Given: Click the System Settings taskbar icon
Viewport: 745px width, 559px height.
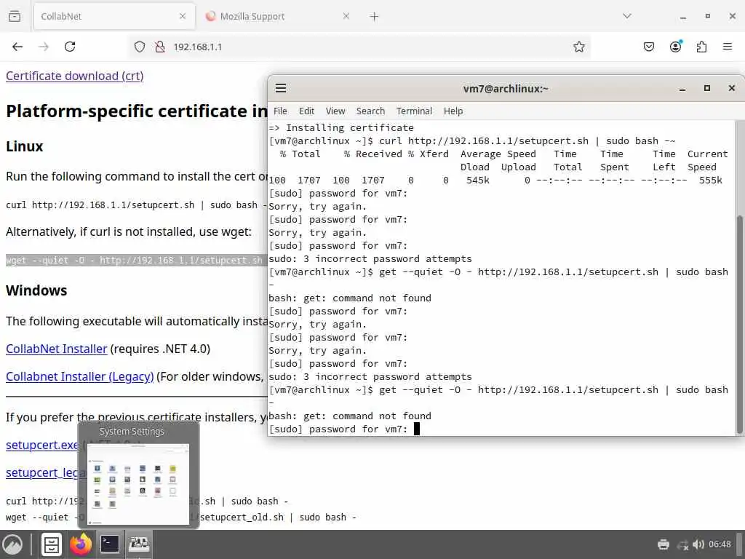Looking at the screenshot, I should pyautogui.click(x=139, y=544).
